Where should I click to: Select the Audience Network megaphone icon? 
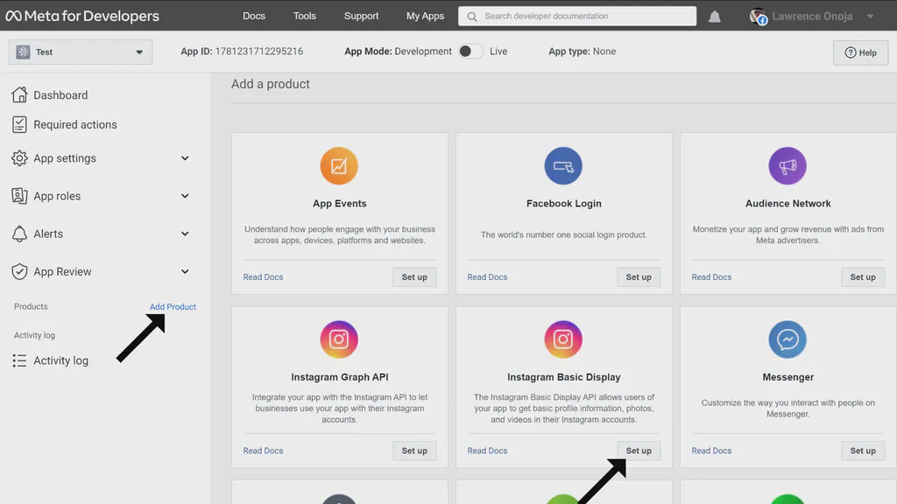coord(787,165)
